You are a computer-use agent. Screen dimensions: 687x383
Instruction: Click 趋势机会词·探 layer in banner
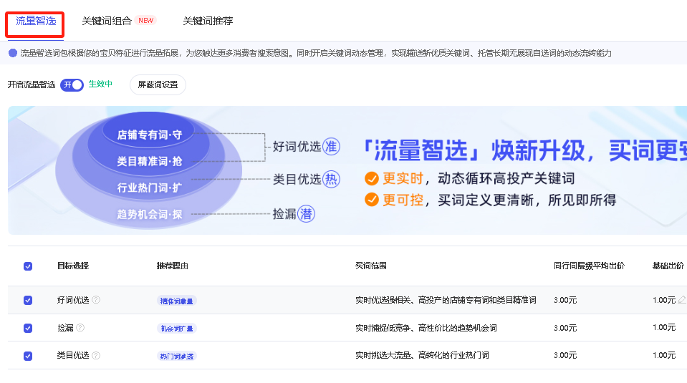coord(150,215)
